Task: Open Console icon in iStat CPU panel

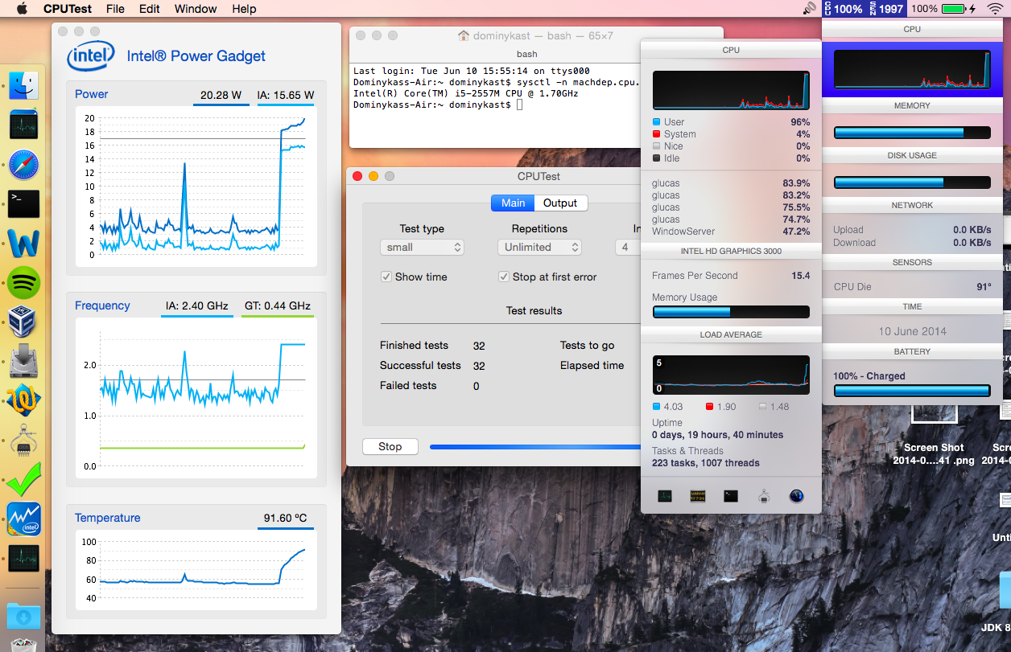Action: pos(698,496)
